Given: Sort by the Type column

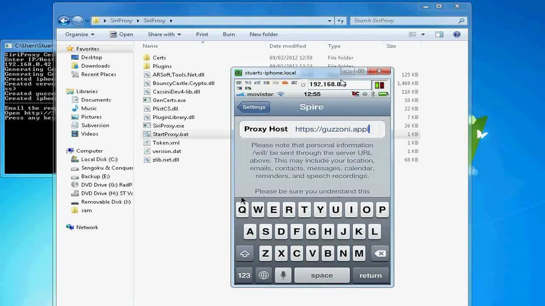Looking at the screenshot, I should pyautogui.click(x=334, y=46).
